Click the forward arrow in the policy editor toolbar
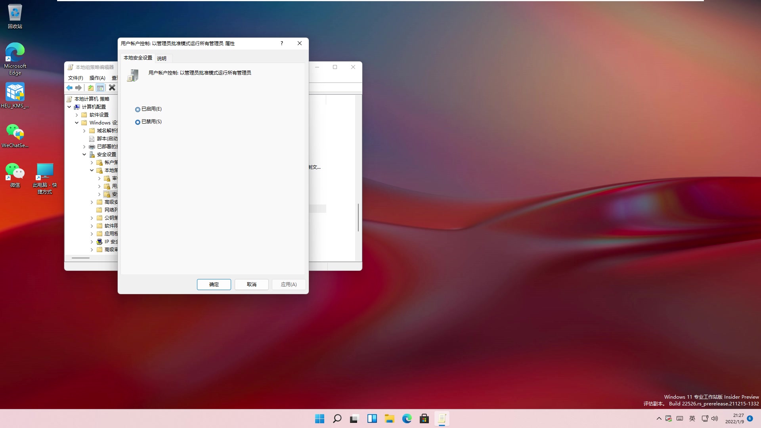 78,88
